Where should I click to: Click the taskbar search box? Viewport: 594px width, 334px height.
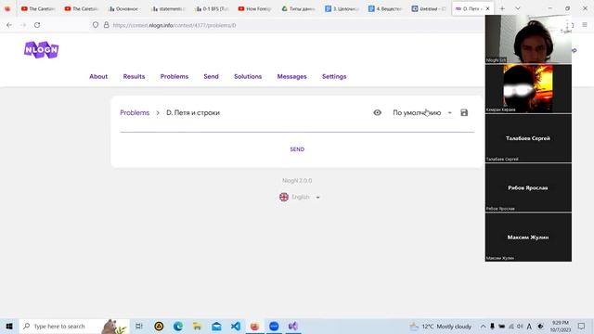[74, 326]
